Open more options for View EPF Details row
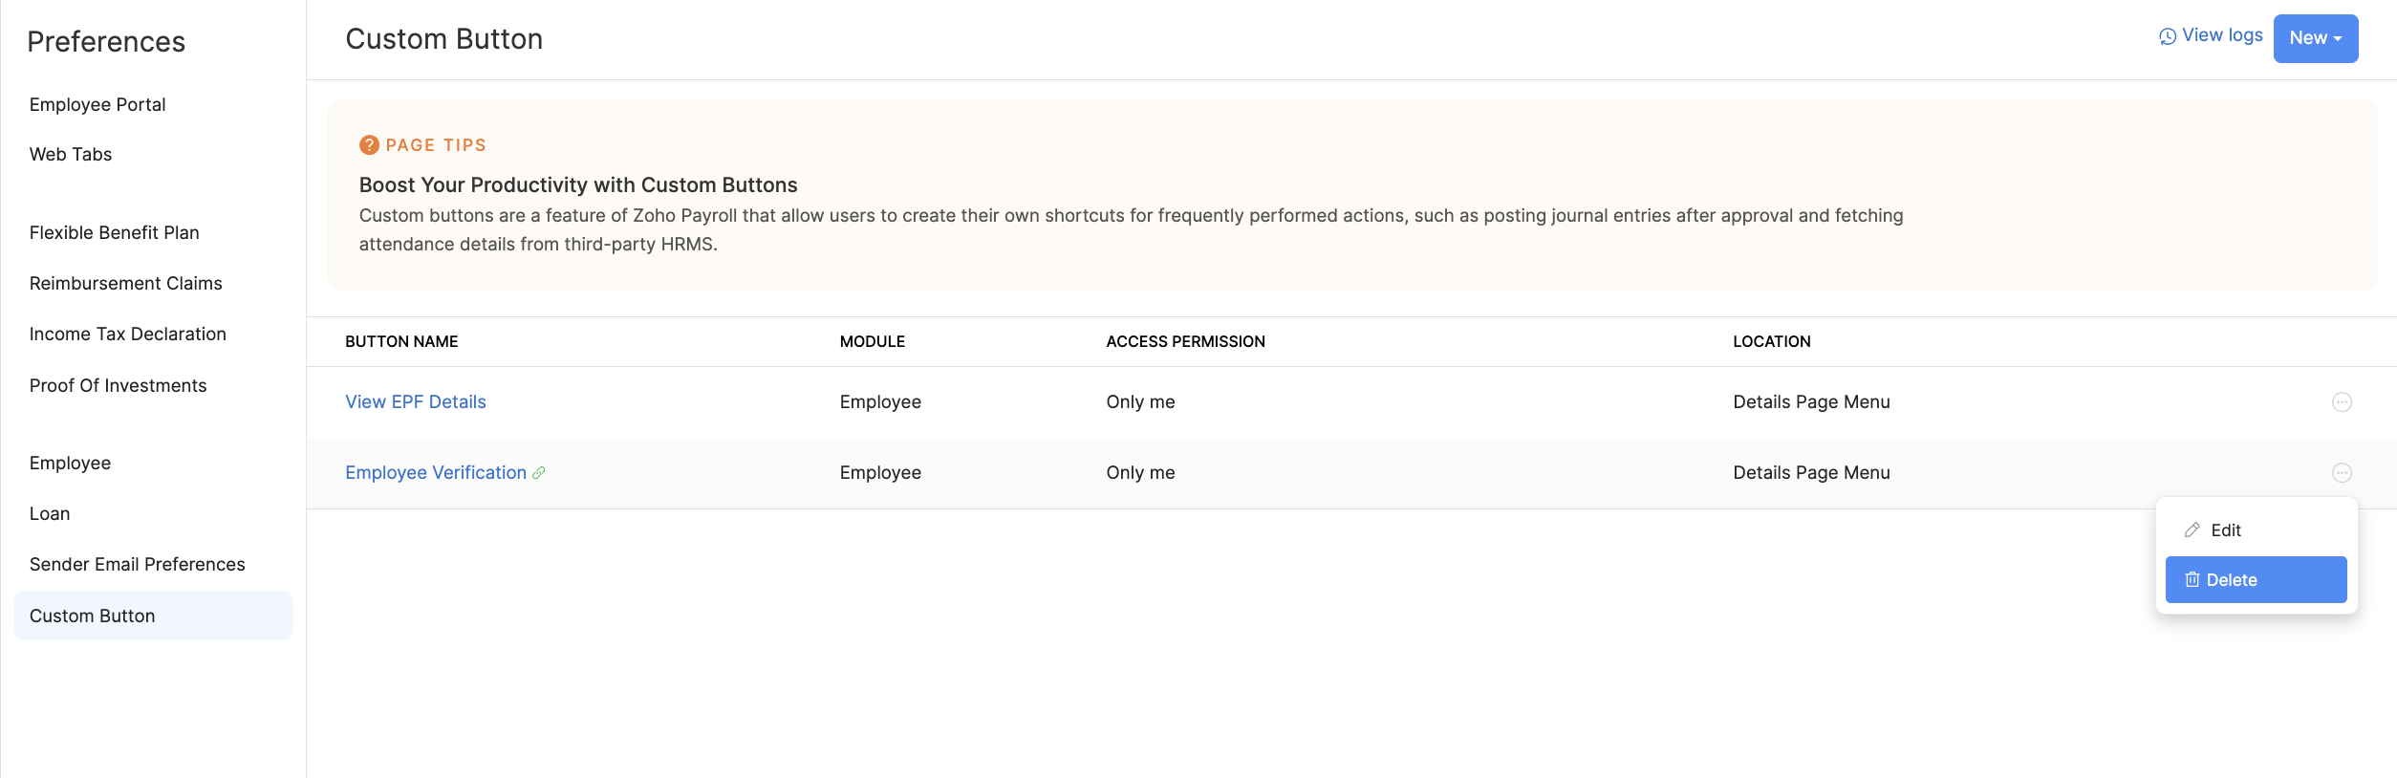This screenshot has height=778, width=2397. [x=2342, y=402]
